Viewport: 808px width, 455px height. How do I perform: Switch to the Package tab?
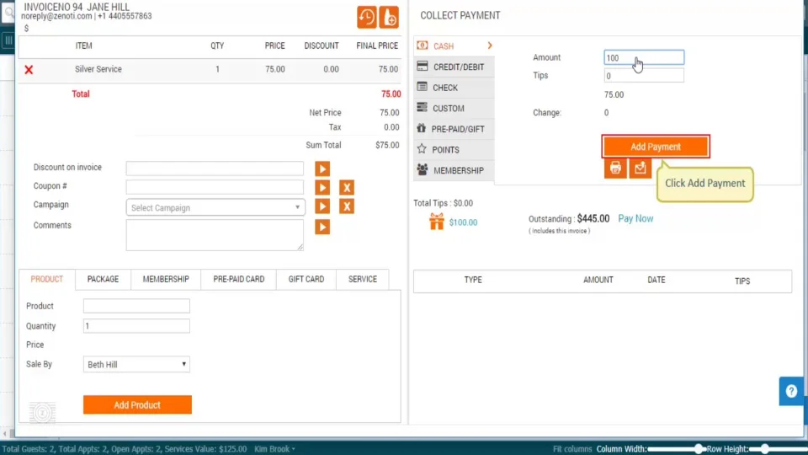(x=103, y=279)
